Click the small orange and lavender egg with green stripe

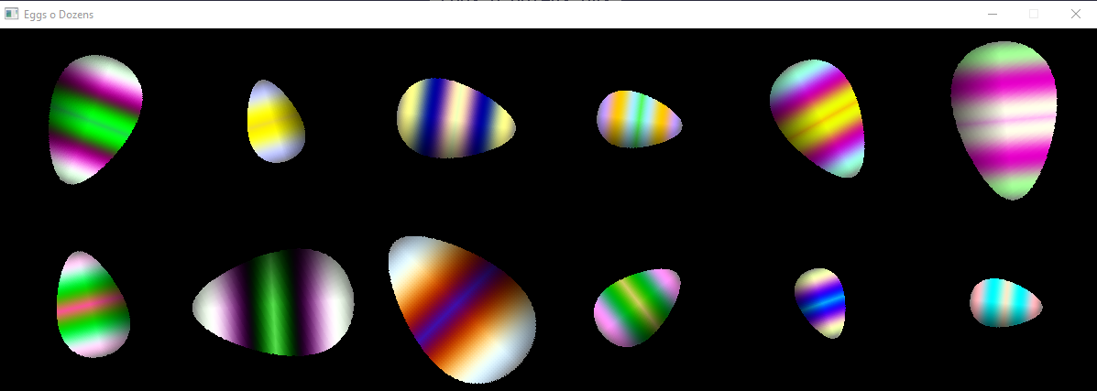tap(639, 119)
